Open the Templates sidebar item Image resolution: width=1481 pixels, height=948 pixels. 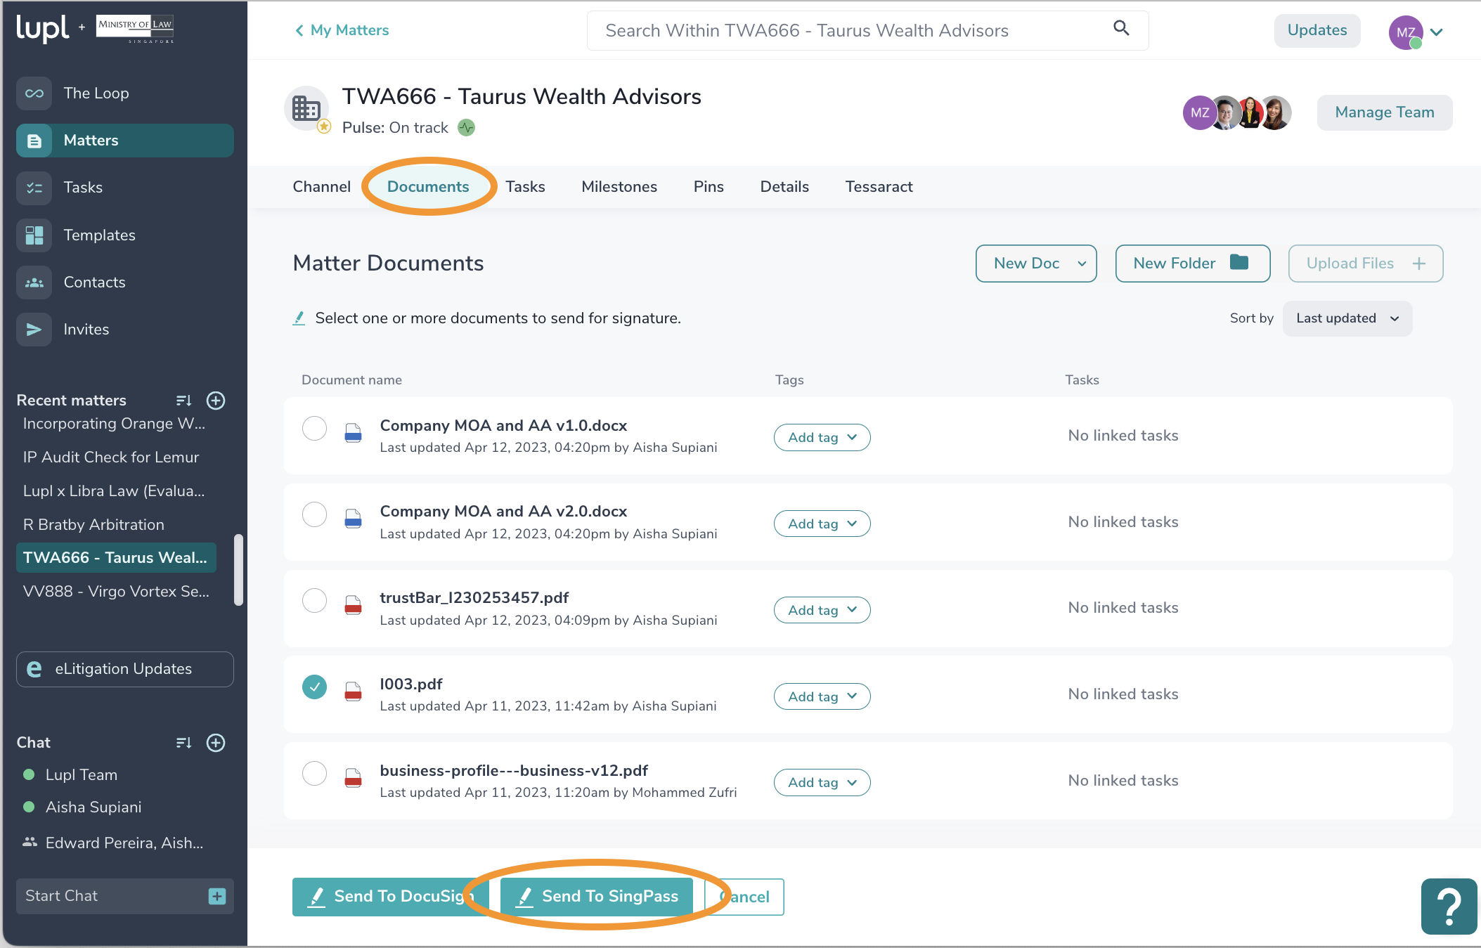(x=99, y=235)
